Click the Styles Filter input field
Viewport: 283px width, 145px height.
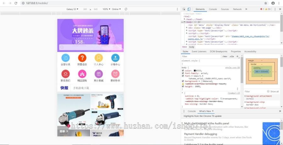(x=201, y=56)
